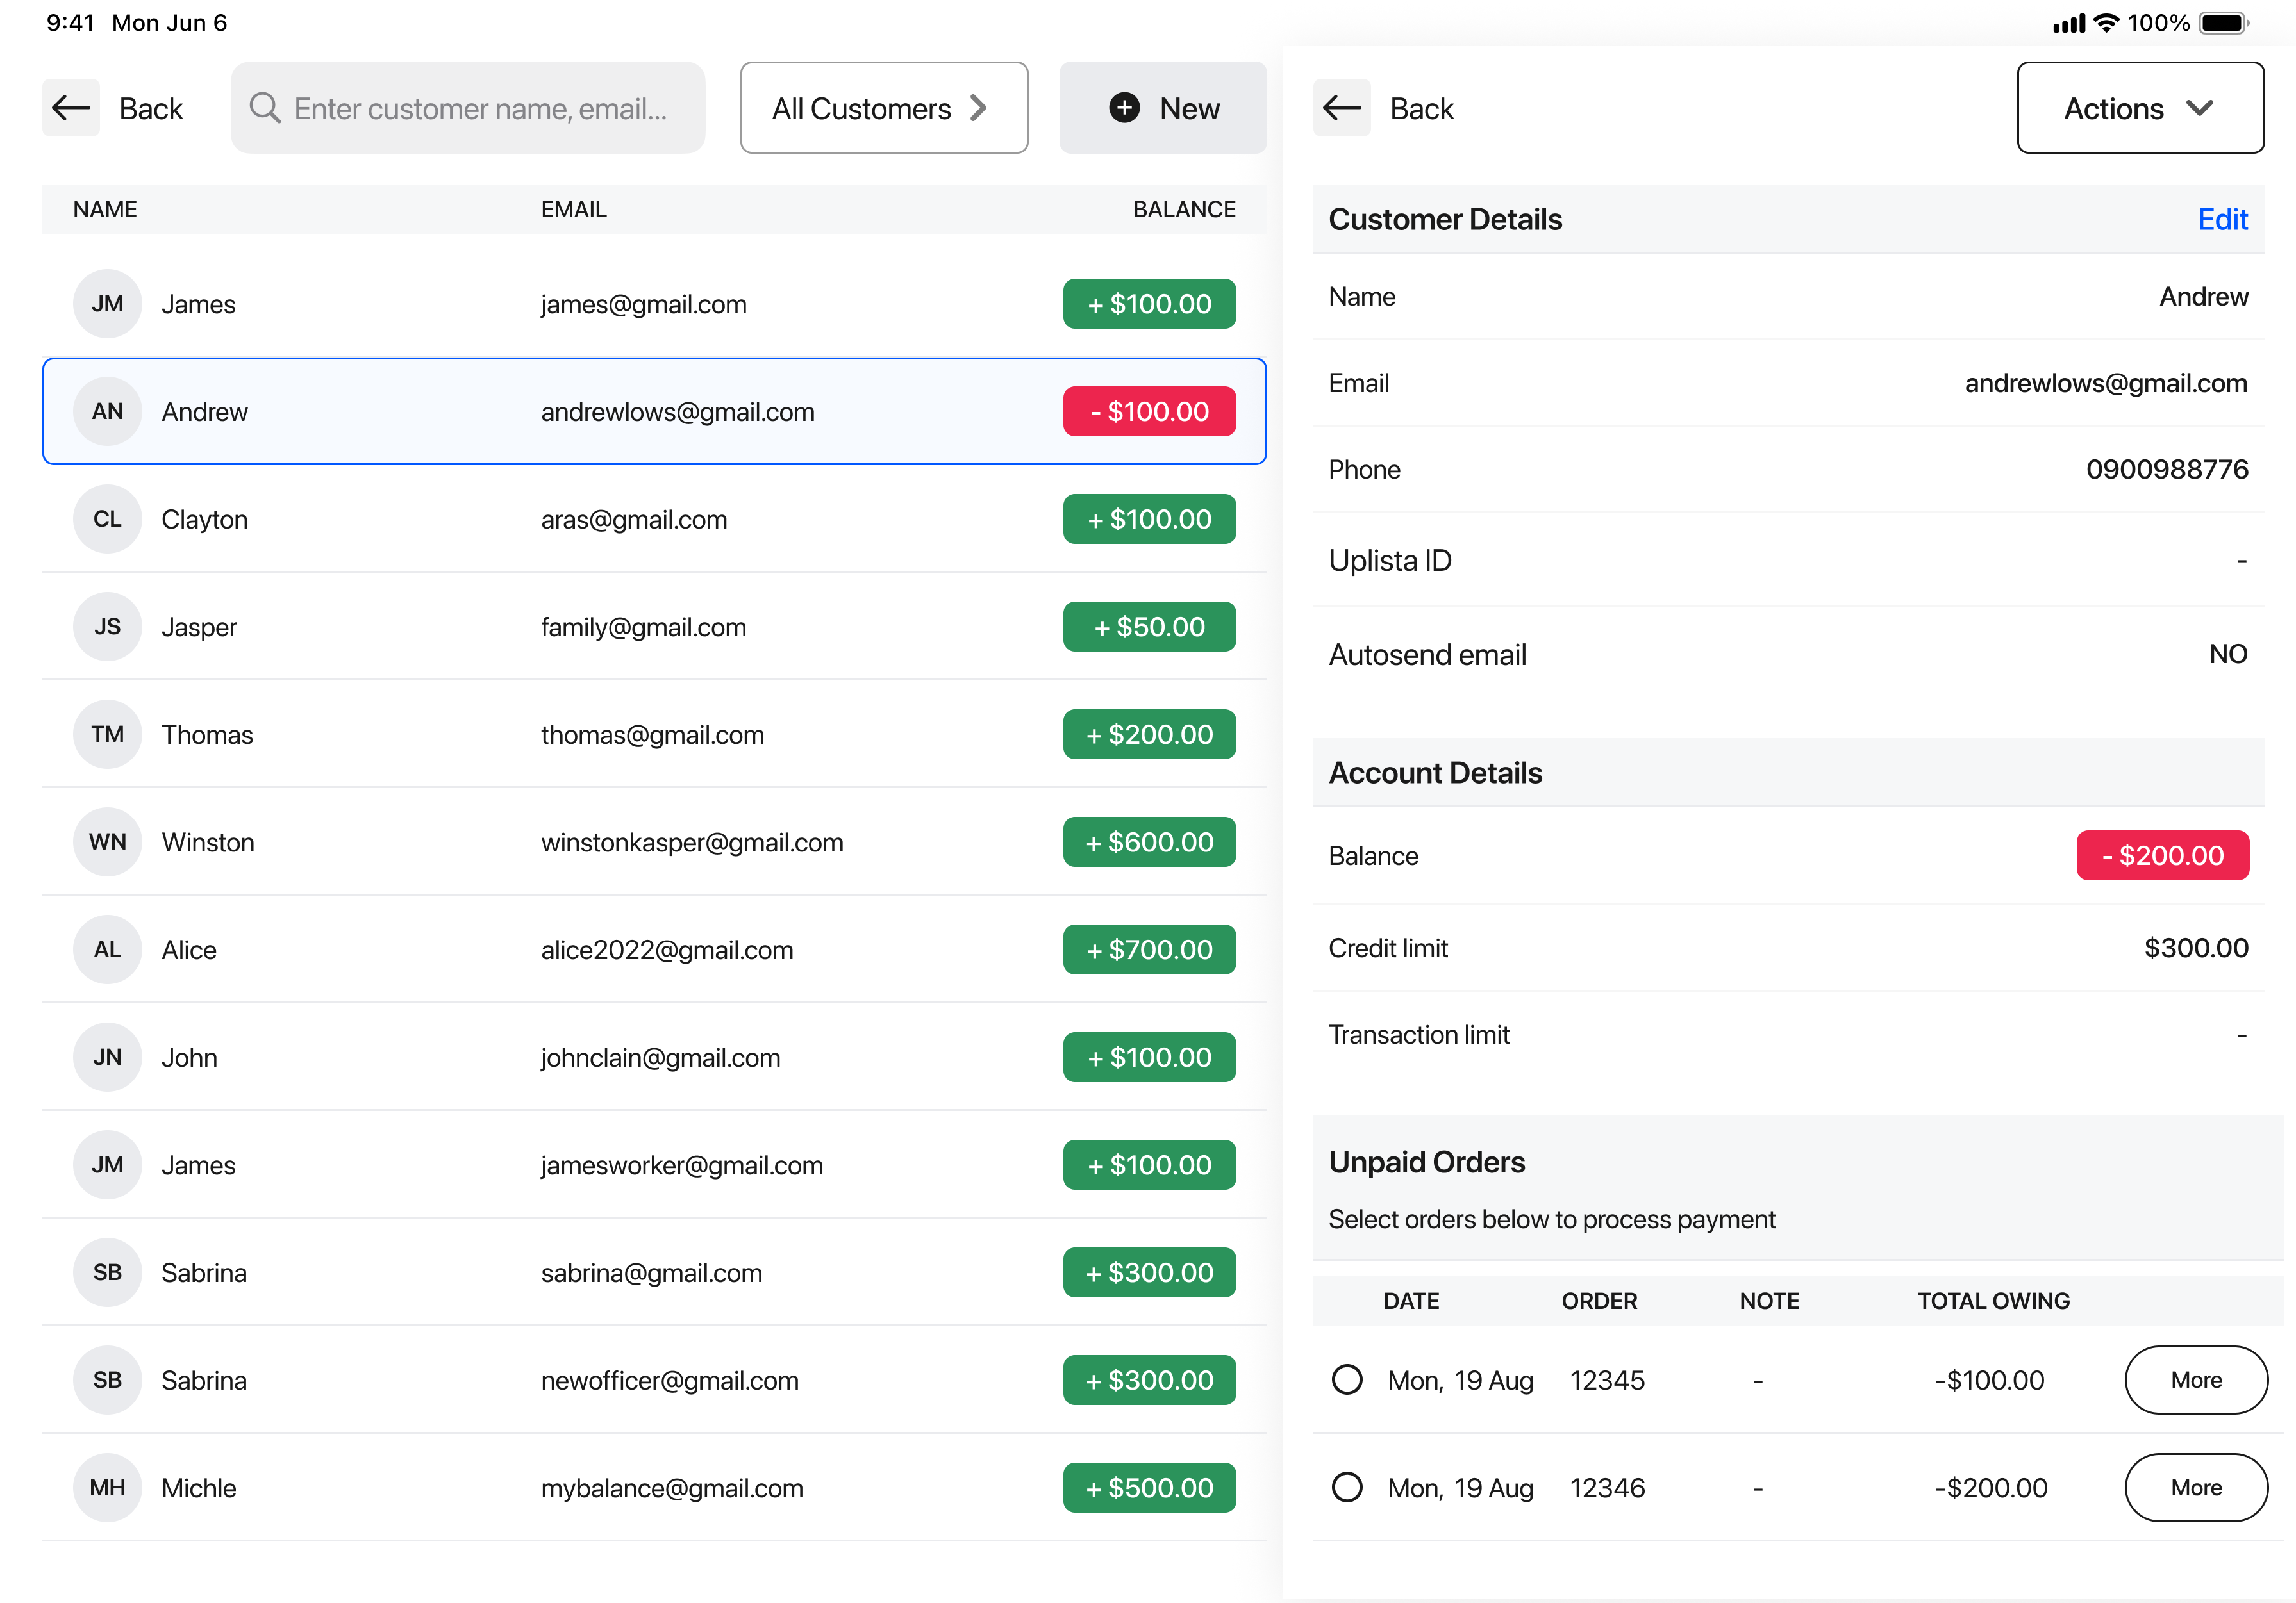Click Jasper's +$50.00 balance badge

coord(1149,627)
